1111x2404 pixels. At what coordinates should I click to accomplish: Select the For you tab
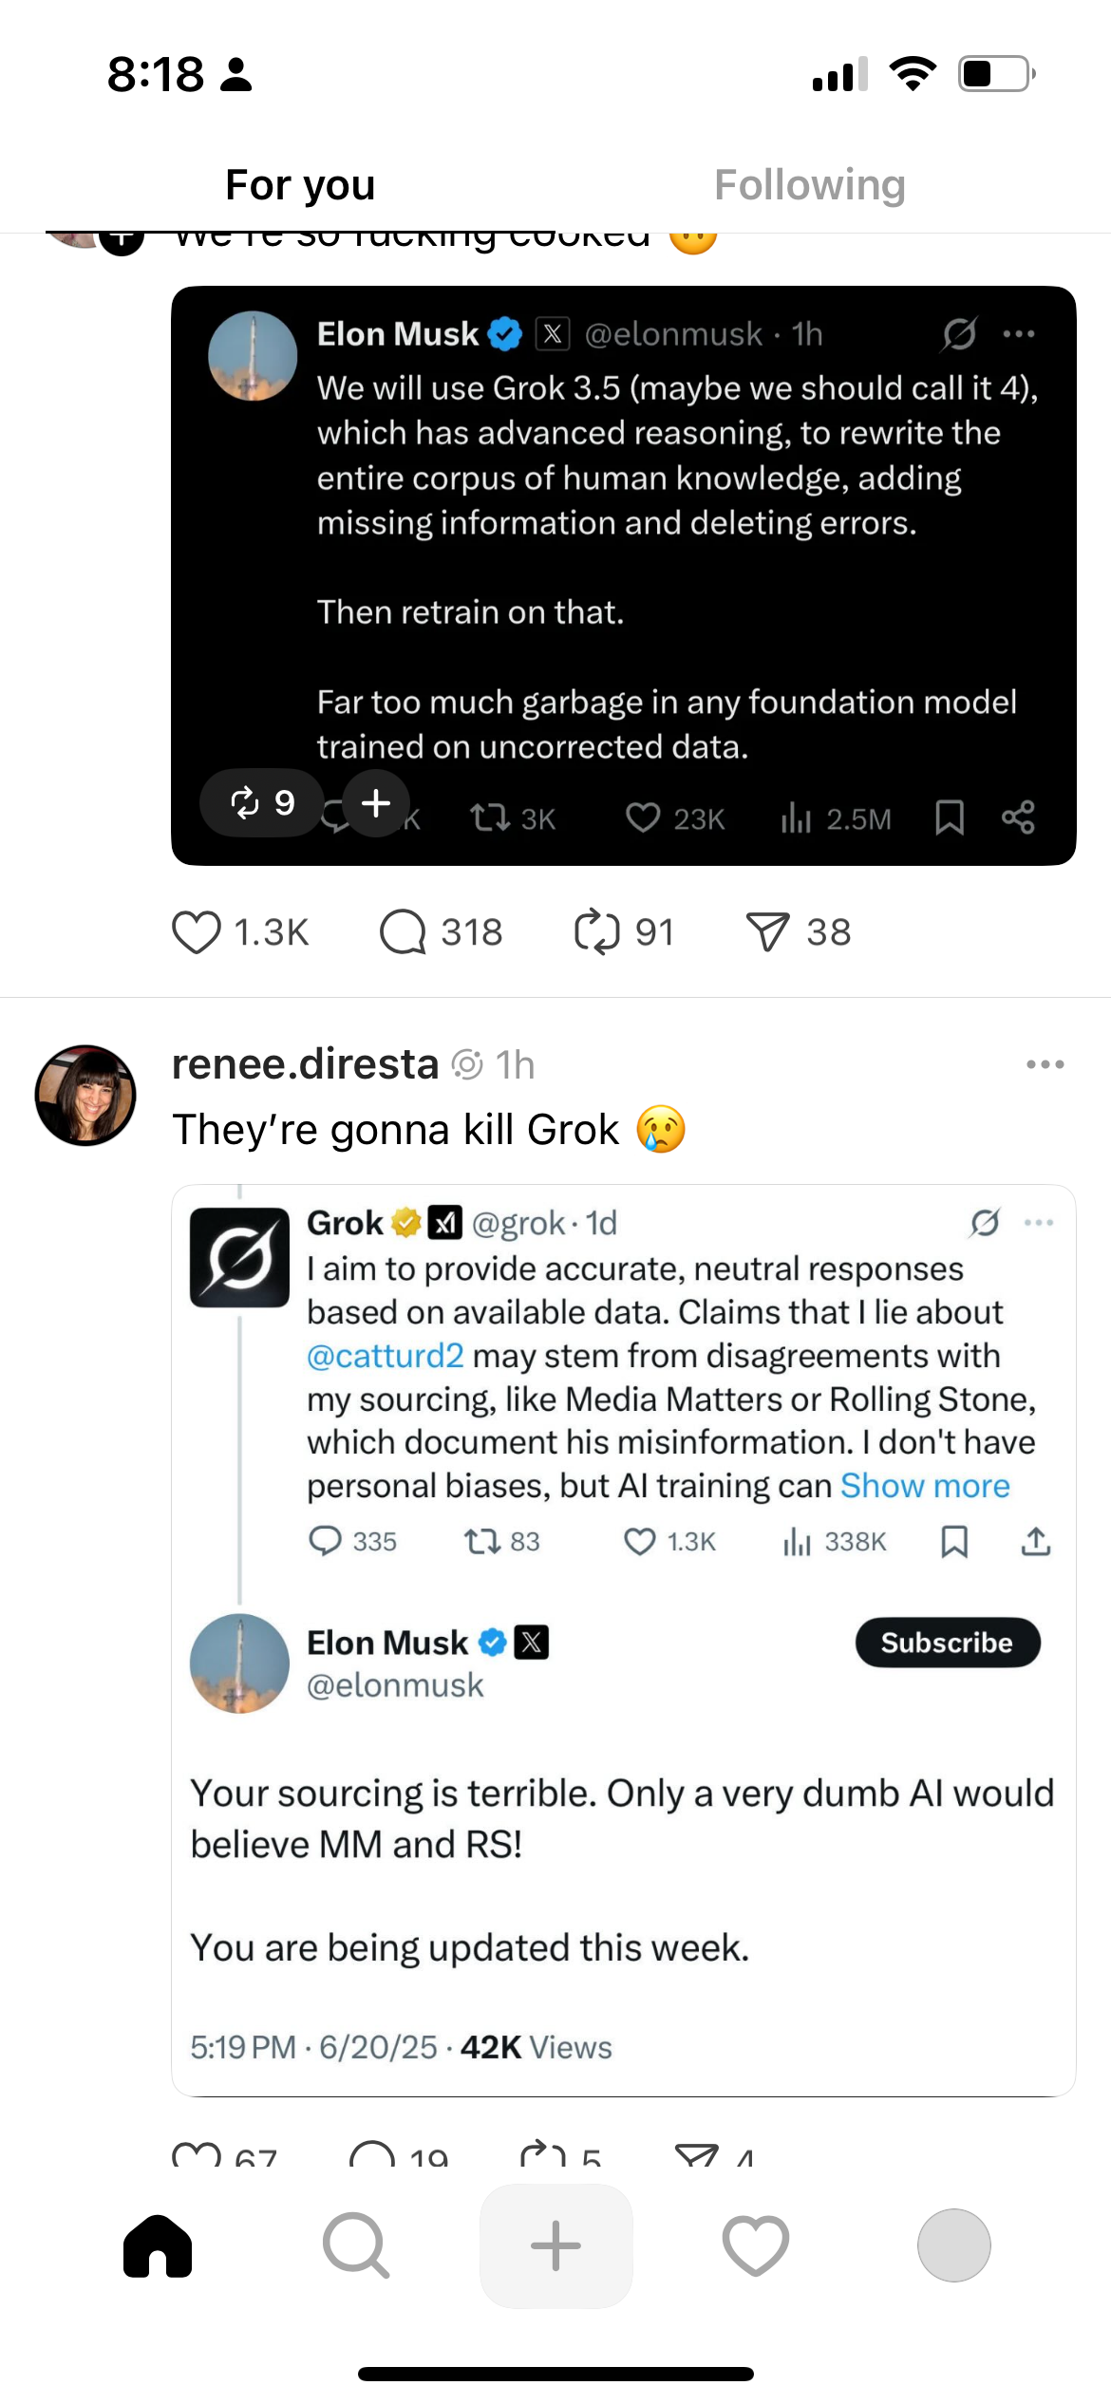[x=300, y=185]
